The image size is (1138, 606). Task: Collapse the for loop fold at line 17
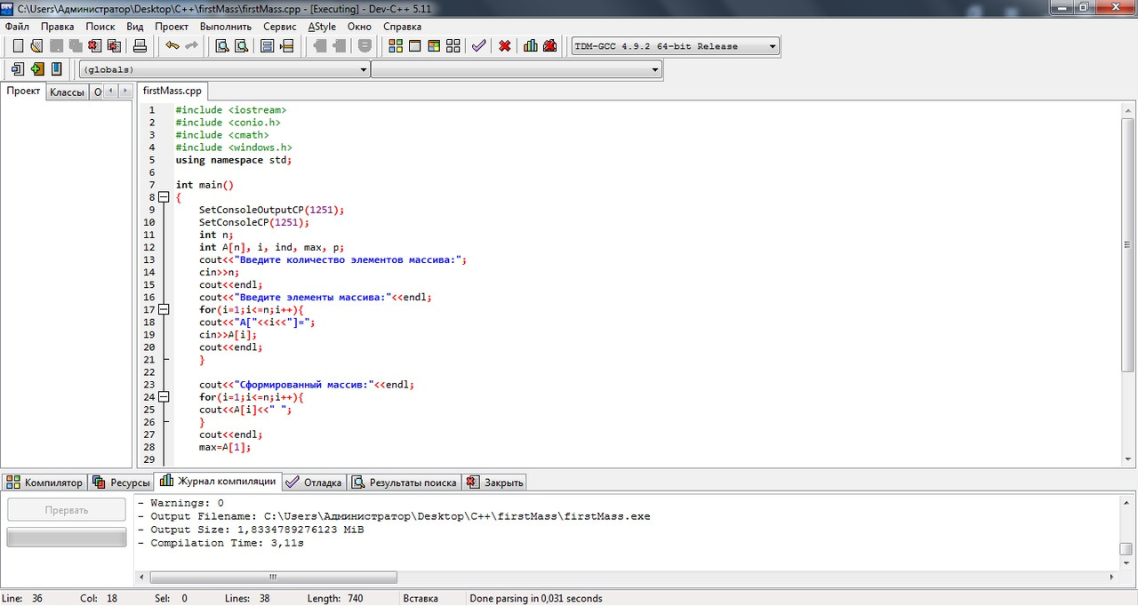point(164,309)
